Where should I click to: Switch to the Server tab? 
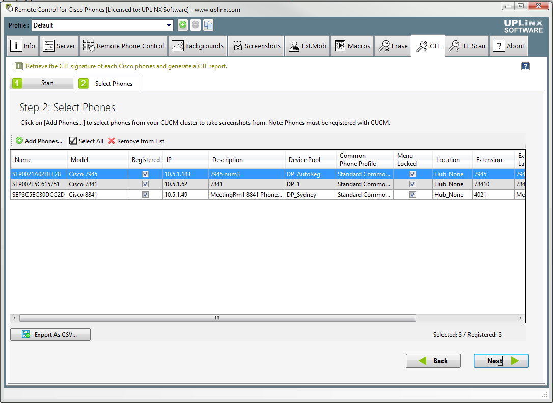[x=59, y=46]
